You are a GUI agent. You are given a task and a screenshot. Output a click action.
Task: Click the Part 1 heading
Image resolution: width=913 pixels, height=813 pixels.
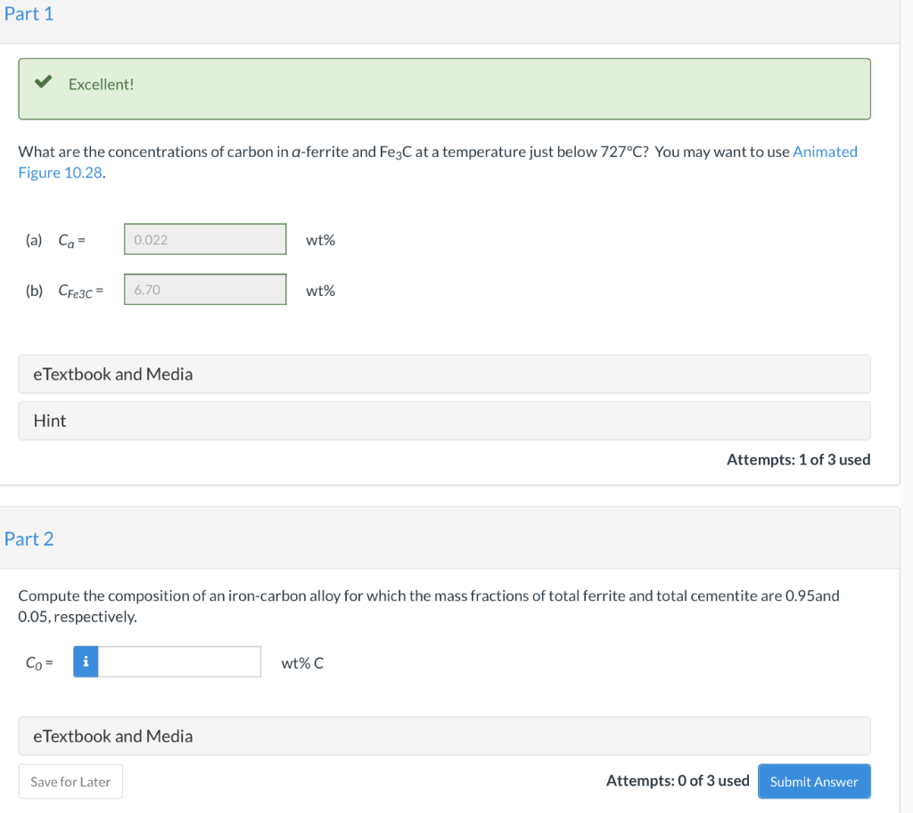tap(29, 14)
